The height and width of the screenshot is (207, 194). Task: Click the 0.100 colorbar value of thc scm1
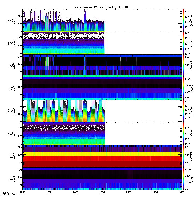coord(188,176)
